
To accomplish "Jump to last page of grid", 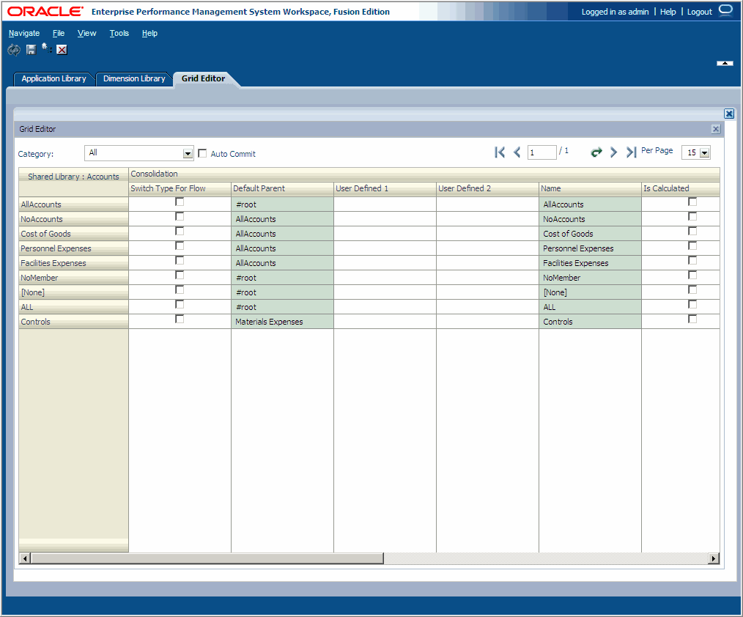I will [631, 152].
